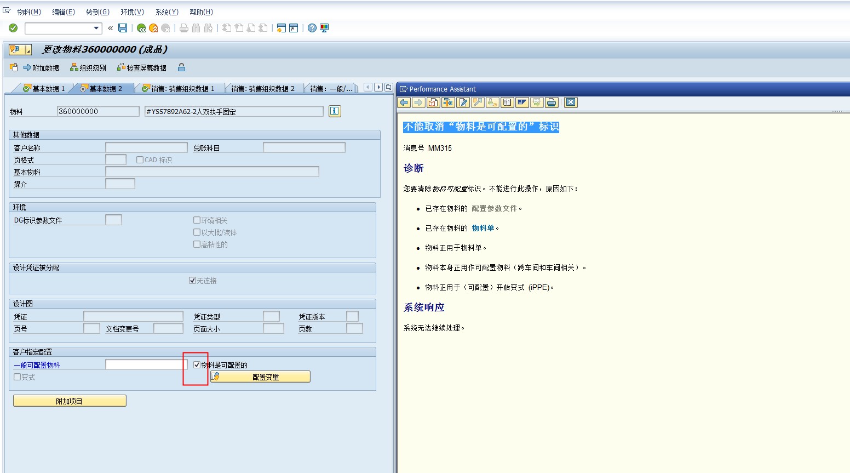Click the 附加项目 button
The width and height of the screenshot is (850, 473).
pyautogui.click(x=70, y=401)
